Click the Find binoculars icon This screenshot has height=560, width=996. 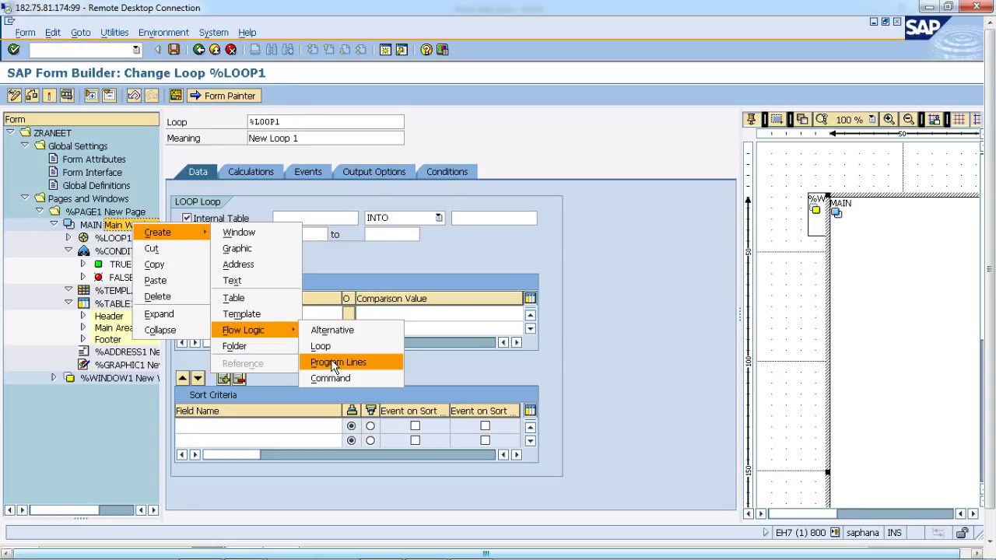[272, 50]
